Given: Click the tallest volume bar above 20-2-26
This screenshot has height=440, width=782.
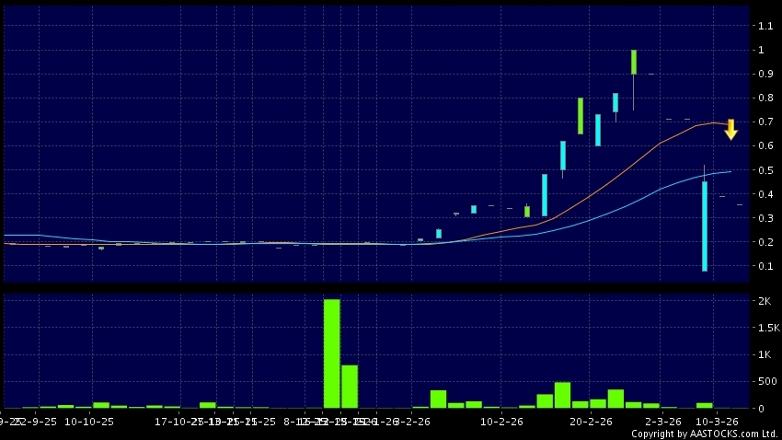Looking at the screenshot, I should pyautogui.click(x=562, y=395).
